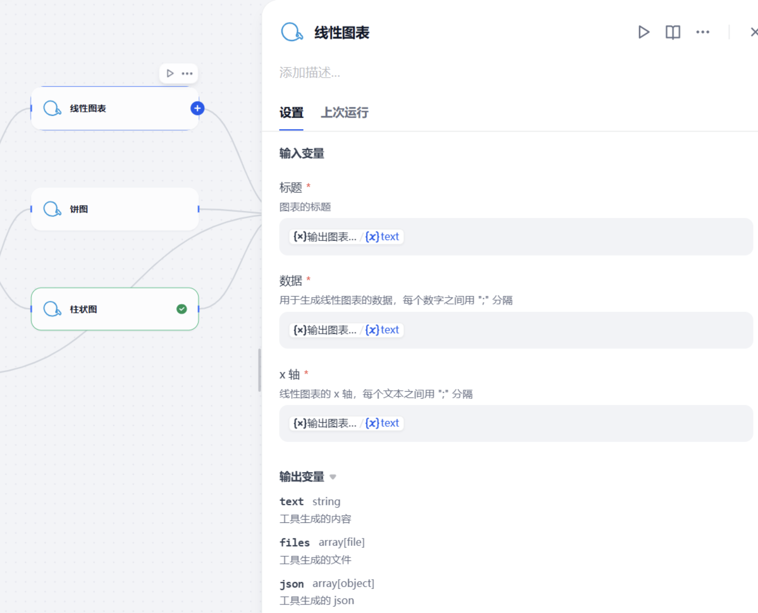Image resolution: width=758 pixels, height=613 pixels.
Task: Select the 饼图 node on canvas
Action: tap(115, 209)
